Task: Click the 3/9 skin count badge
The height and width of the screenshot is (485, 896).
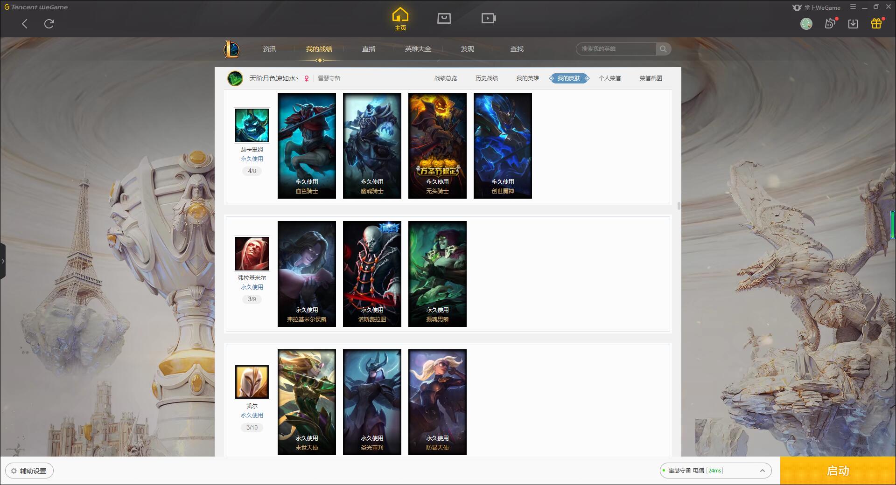Action: coord(252,299)
